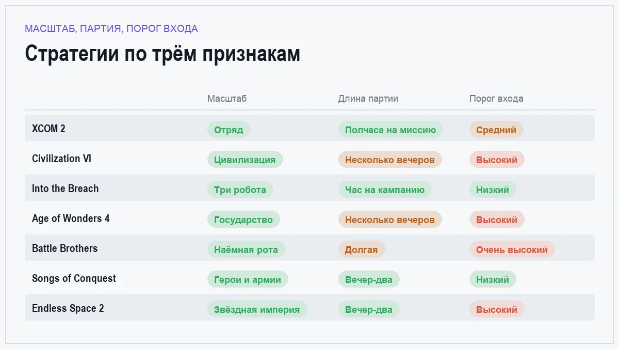
Task: Select the "Звёздная империя" badge
Action: point(257,309)
